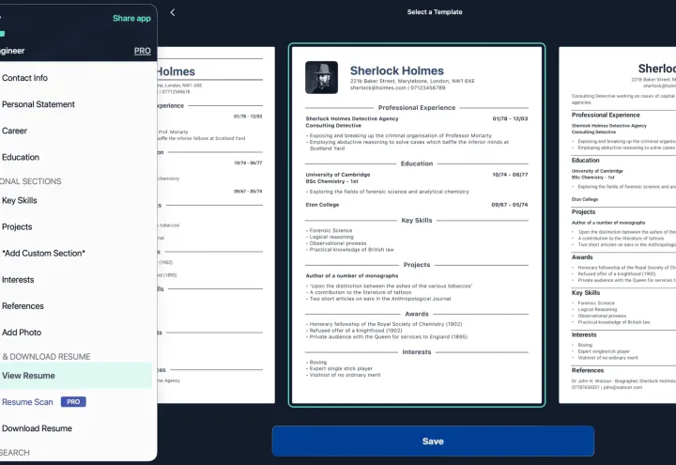Go back using the left chevron arrow
Image resolution: width=676 pixels, height=465 pixels.
tap(173, 12)
